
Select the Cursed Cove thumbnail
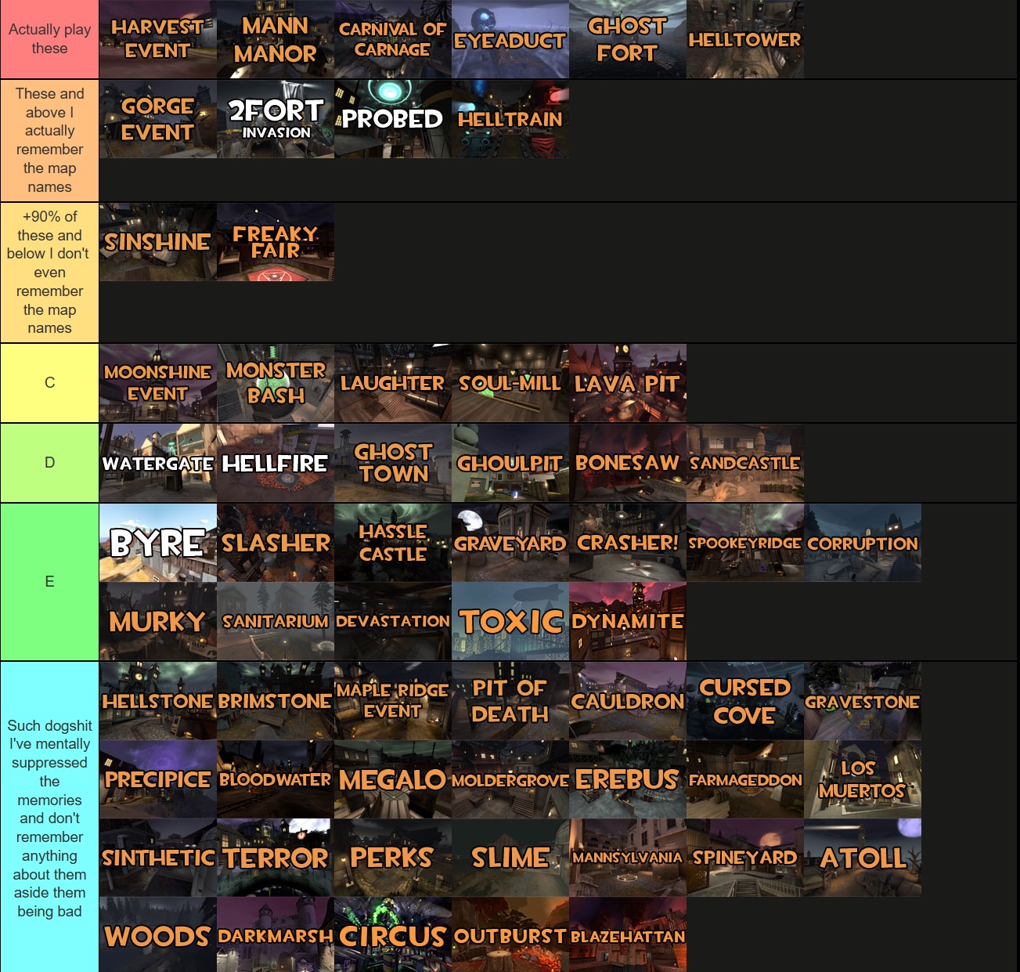(745, 701)
